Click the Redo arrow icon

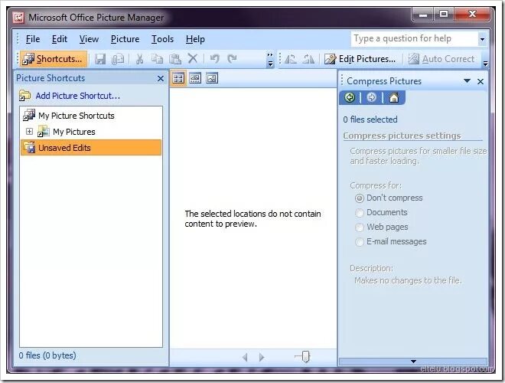[232, 59]
